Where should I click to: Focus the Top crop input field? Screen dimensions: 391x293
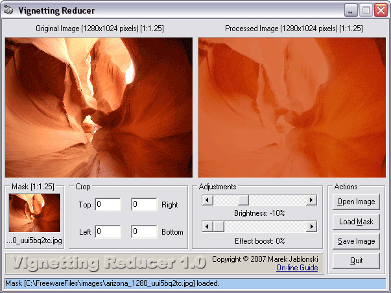click(108, 204)
